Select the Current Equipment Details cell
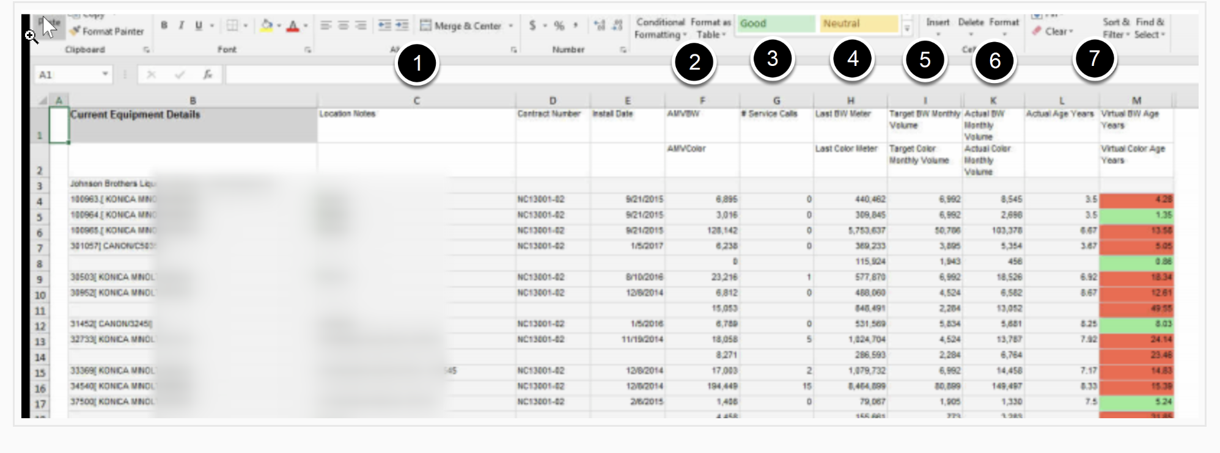 193,126
